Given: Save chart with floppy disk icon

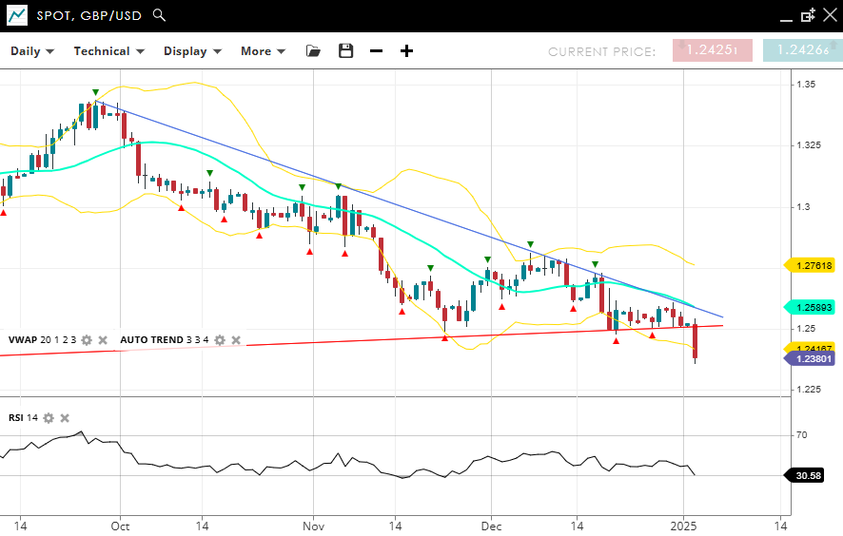Looking at the screenshot, I should point(345,51).
